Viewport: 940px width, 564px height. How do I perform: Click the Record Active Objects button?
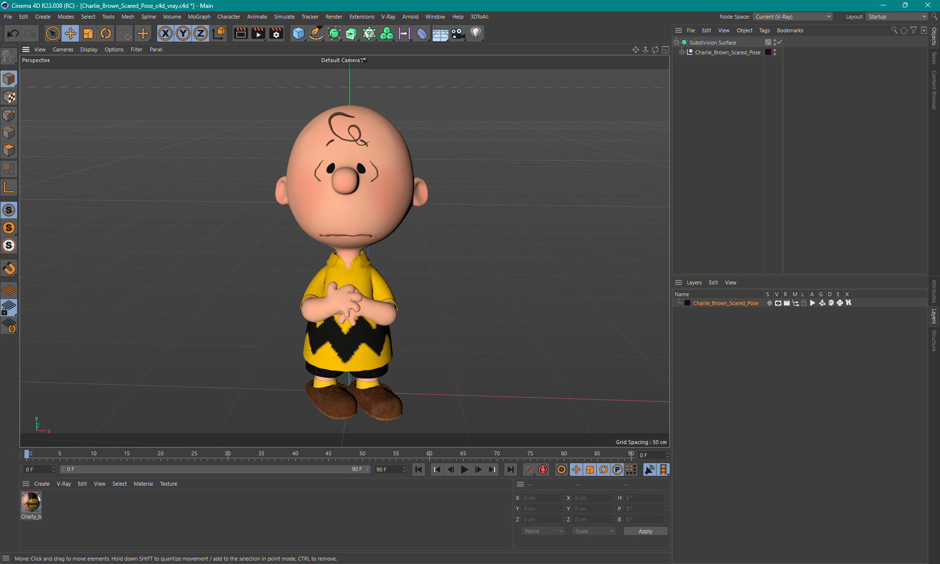pos(529,470)
